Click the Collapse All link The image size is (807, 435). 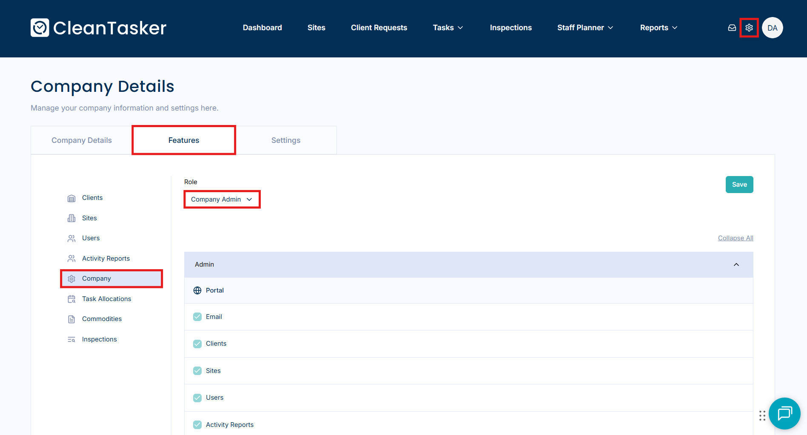tap(735, 238)
